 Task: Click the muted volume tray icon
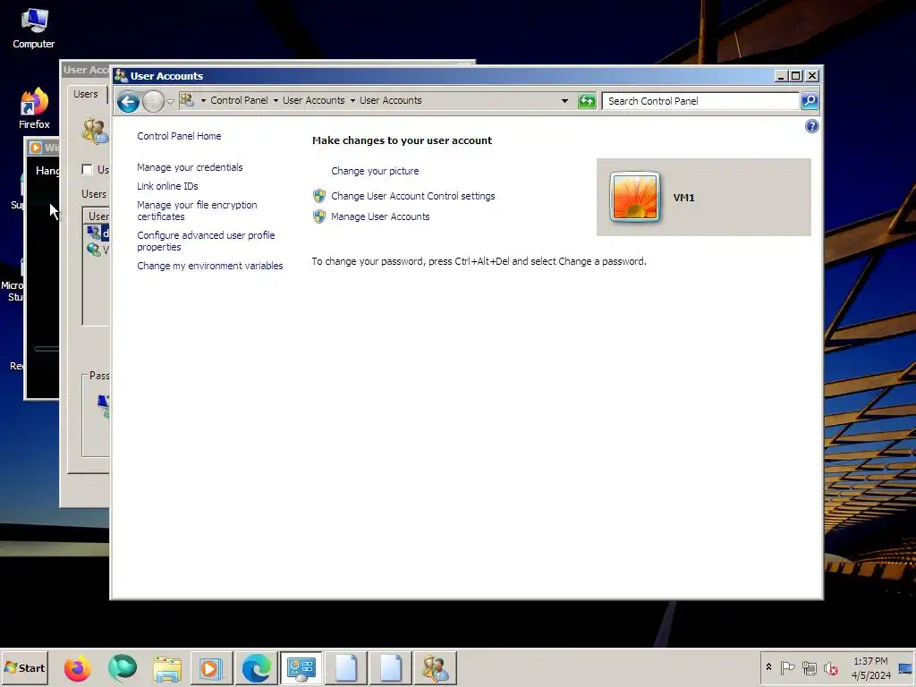(830, 667)
